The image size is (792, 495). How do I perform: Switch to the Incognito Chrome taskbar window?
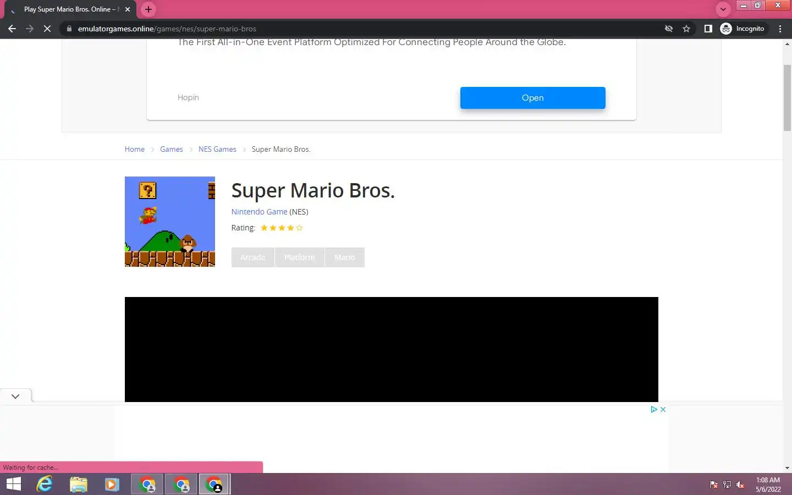coord(215,485)
